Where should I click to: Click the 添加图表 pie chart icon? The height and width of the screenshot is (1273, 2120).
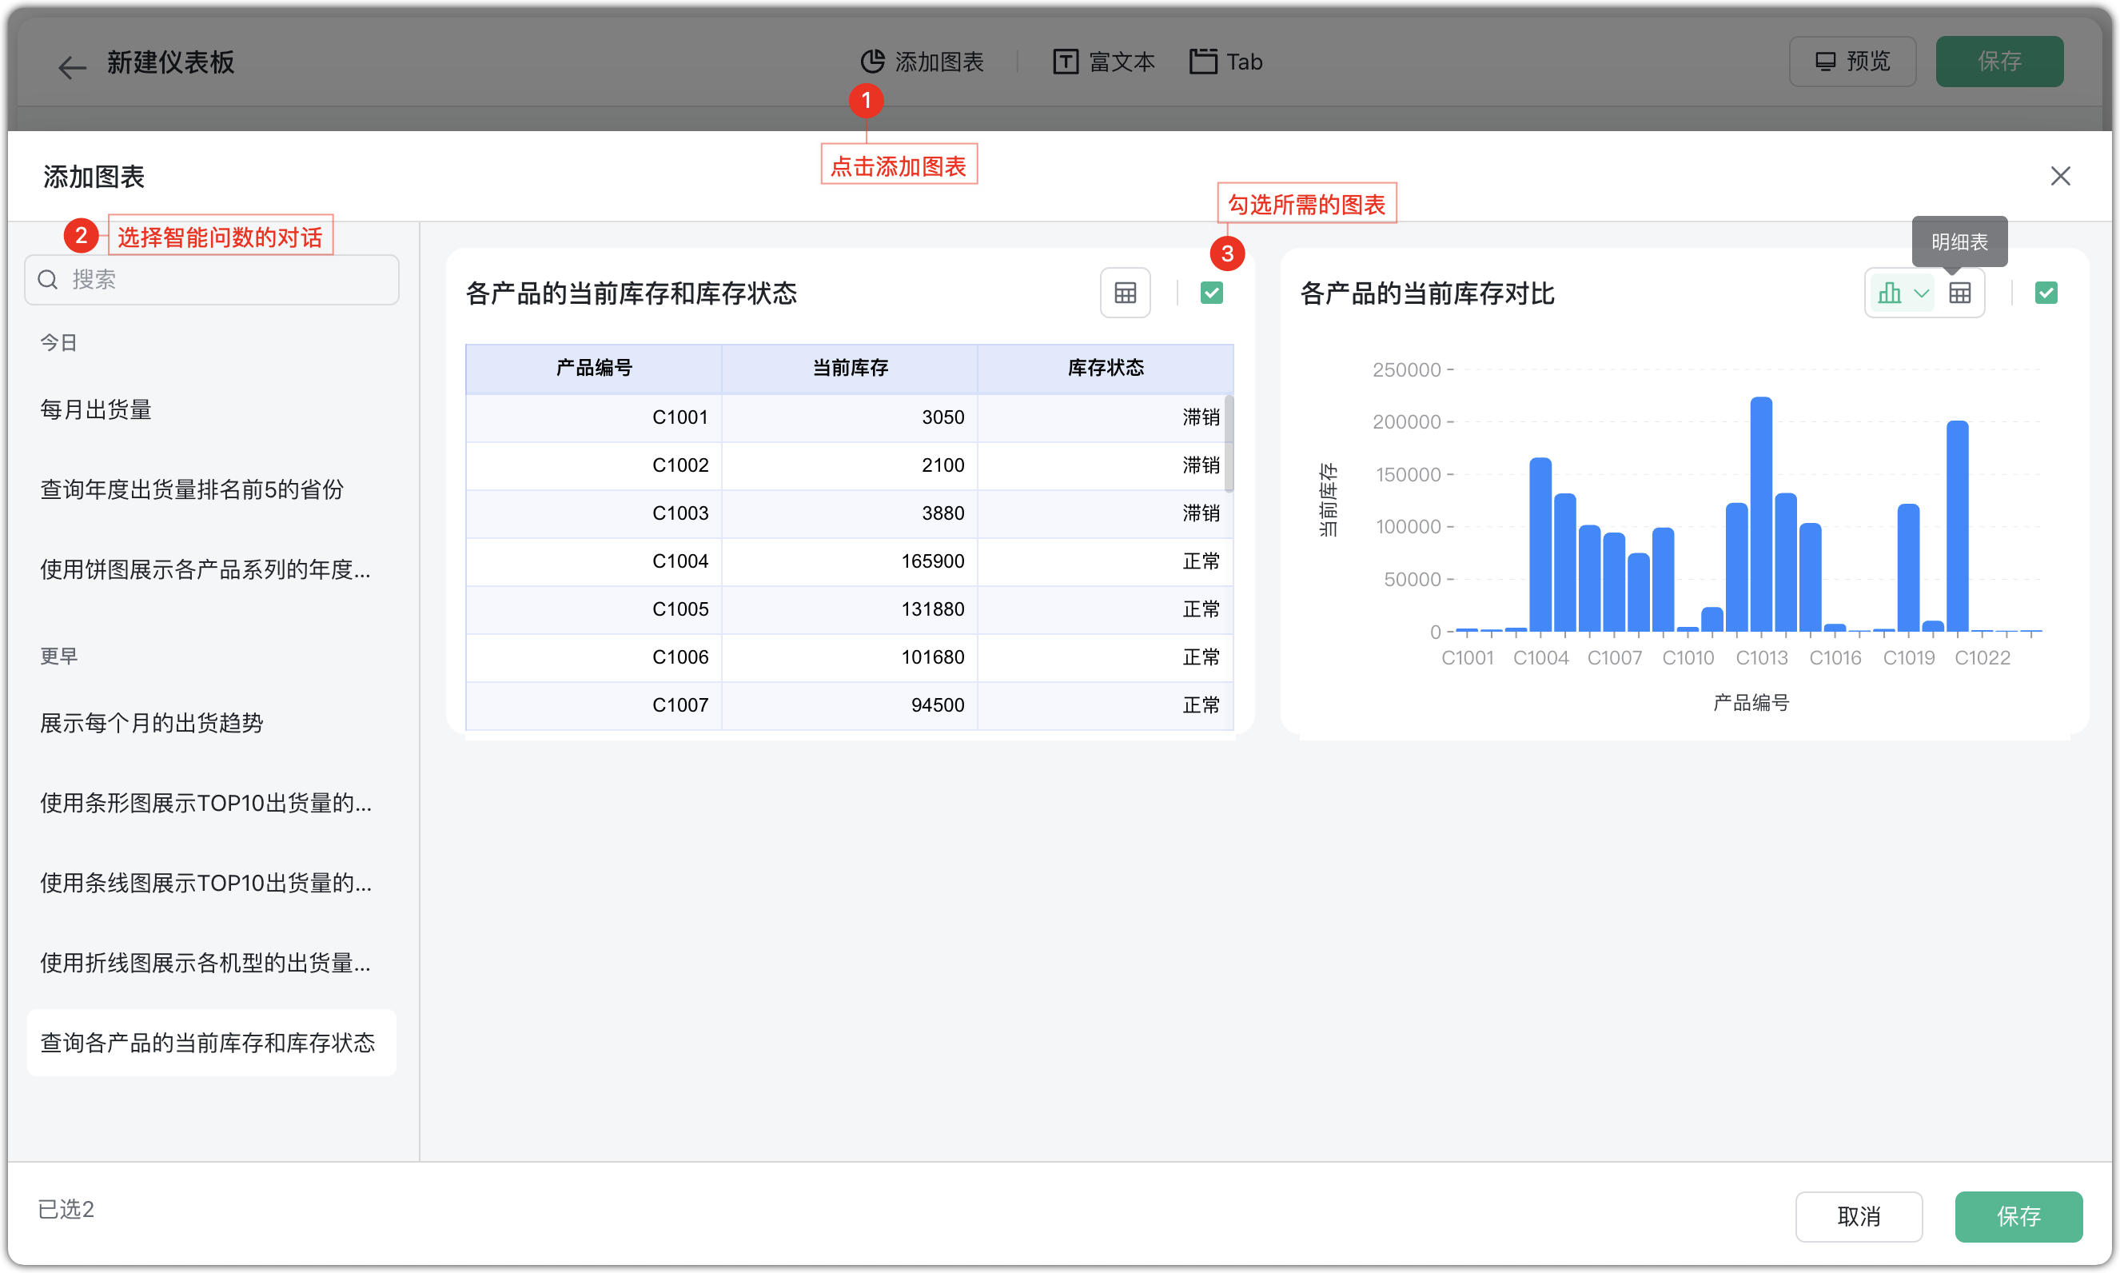click(x=872, y=62)
